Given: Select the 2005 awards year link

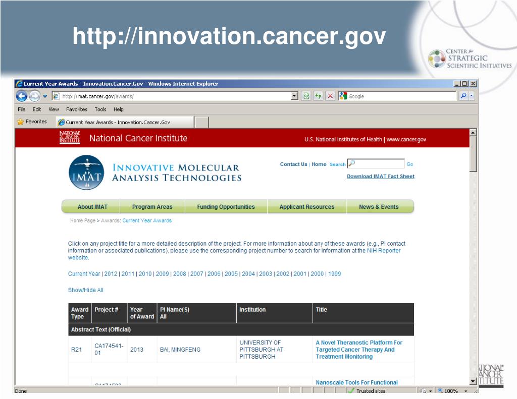Looking at the screenshot, I should (231, 274).
